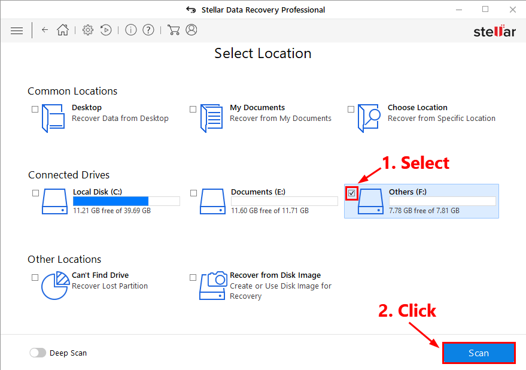Click "7.78 GB free of 7.81 GB"
Viewport: 526px width, 370px height.
click(x=424, y=211)
